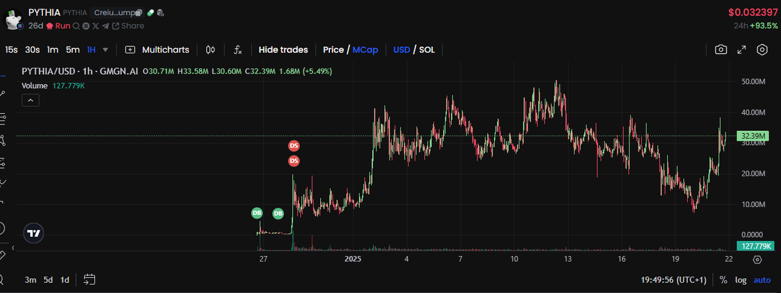
Task: Click the upper red DS trade marker
Action: coord(294,145)
